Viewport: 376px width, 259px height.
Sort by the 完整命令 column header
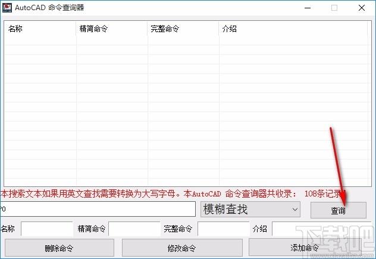pos(183,29)
